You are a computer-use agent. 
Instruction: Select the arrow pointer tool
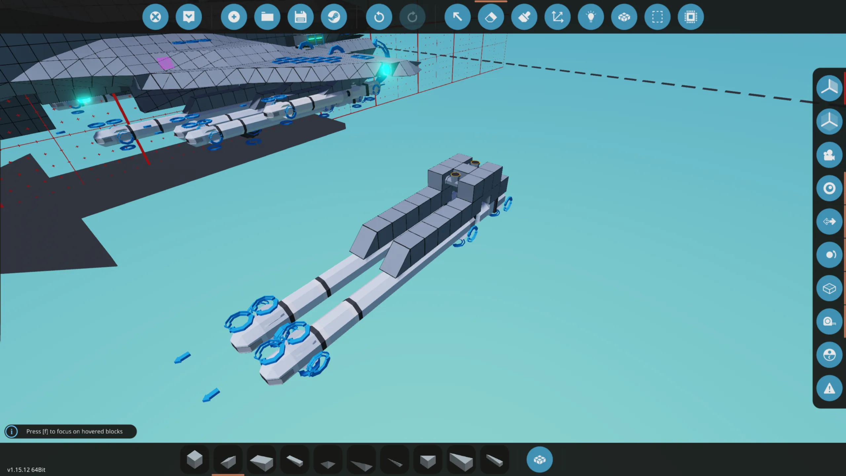tap(457, 17)
